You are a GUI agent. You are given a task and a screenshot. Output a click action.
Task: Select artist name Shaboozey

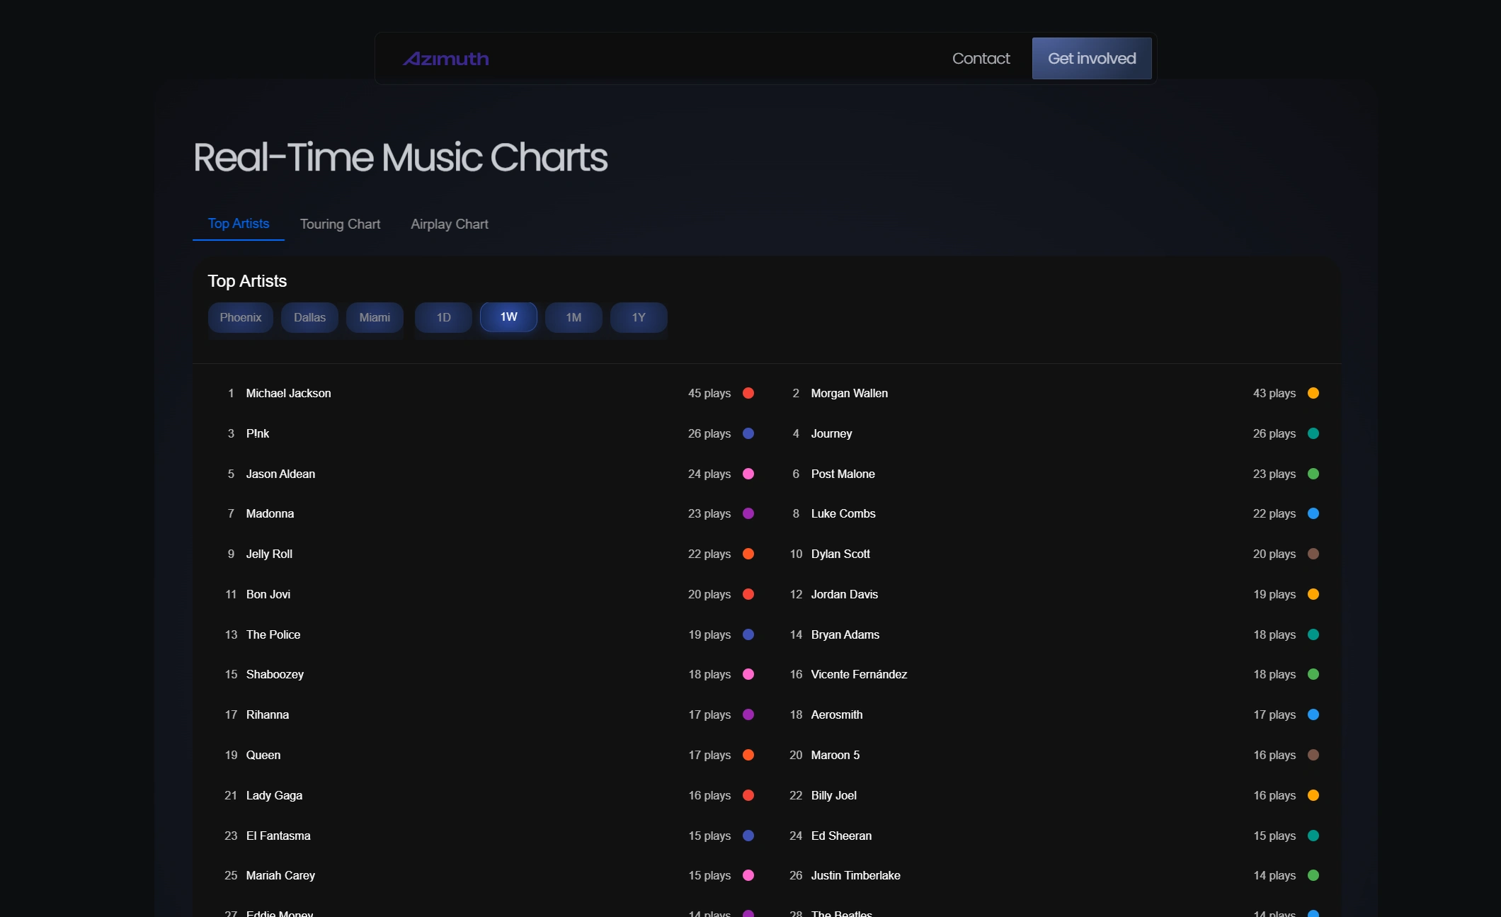tap(275, 674)
